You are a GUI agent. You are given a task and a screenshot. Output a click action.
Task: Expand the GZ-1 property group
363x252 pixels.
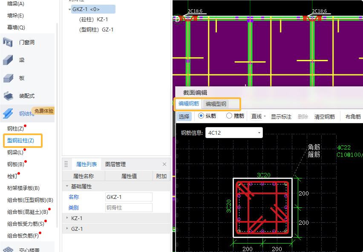67,229
